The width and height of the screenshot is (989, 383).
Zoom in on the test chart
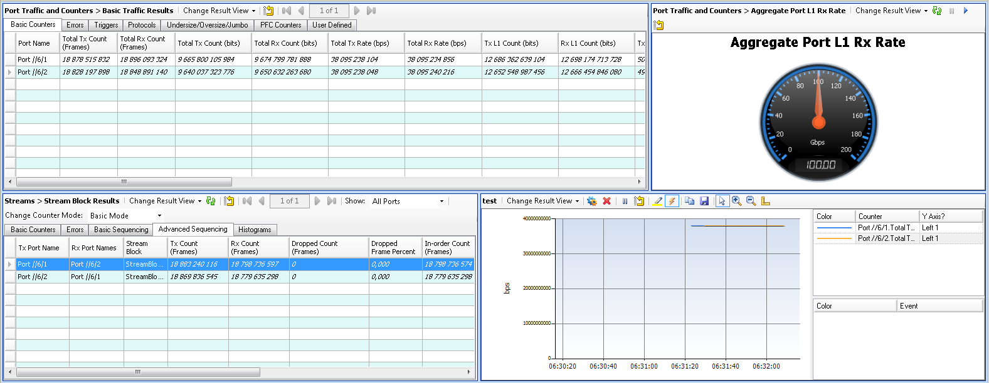(x=737, y=201)
